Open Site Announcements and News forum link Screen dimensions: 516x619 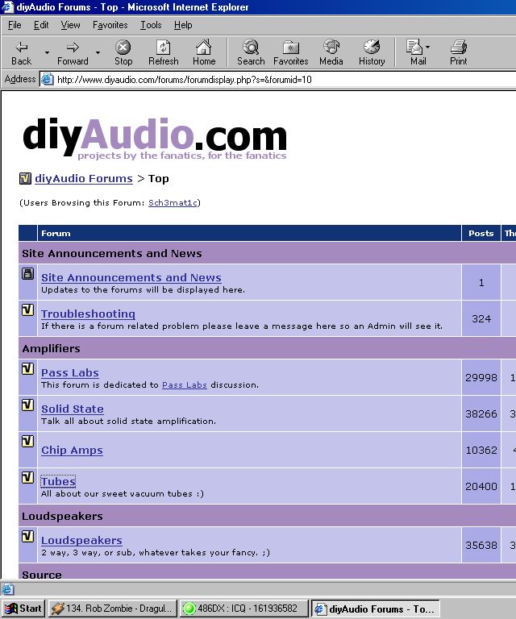pos(131,277)
